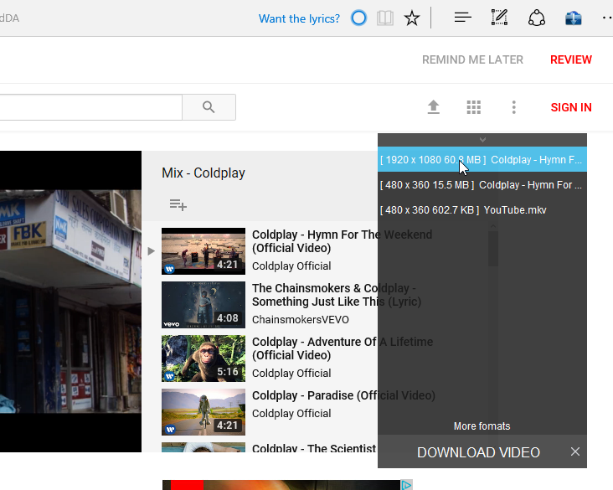Open the Adventure Of A Lifetime thumbnail

tap(203, 358)
